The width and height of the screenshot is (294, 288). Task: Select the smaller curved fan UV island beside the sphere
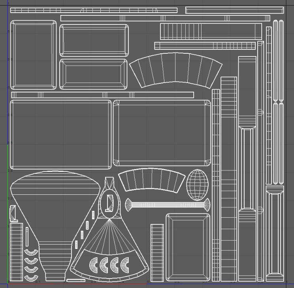[152, 181]
